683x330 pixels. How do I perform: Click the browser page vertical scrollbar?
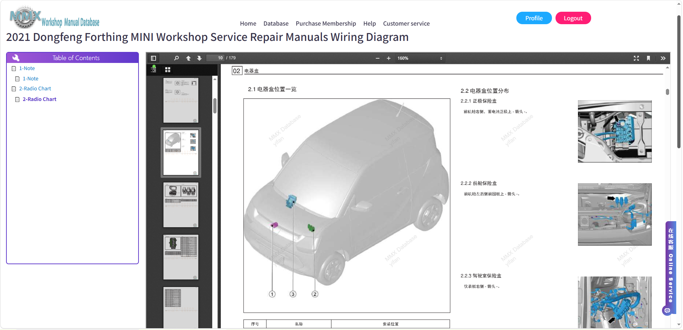tap(679, 82)
